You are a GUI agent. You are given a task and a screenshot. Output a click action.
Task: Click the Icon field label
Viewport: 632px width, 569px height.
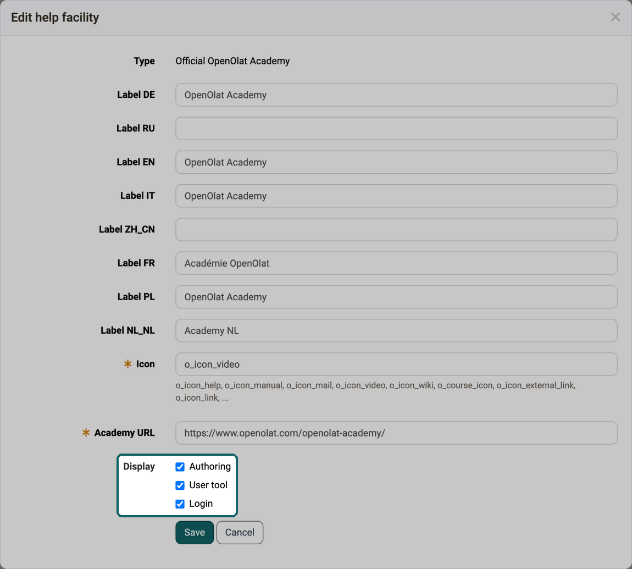tap(146, 364)
